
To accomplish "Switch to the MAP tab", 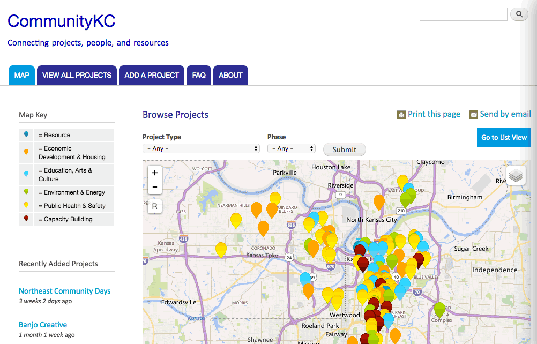I will pyautogui.click(x=21, y=76).
